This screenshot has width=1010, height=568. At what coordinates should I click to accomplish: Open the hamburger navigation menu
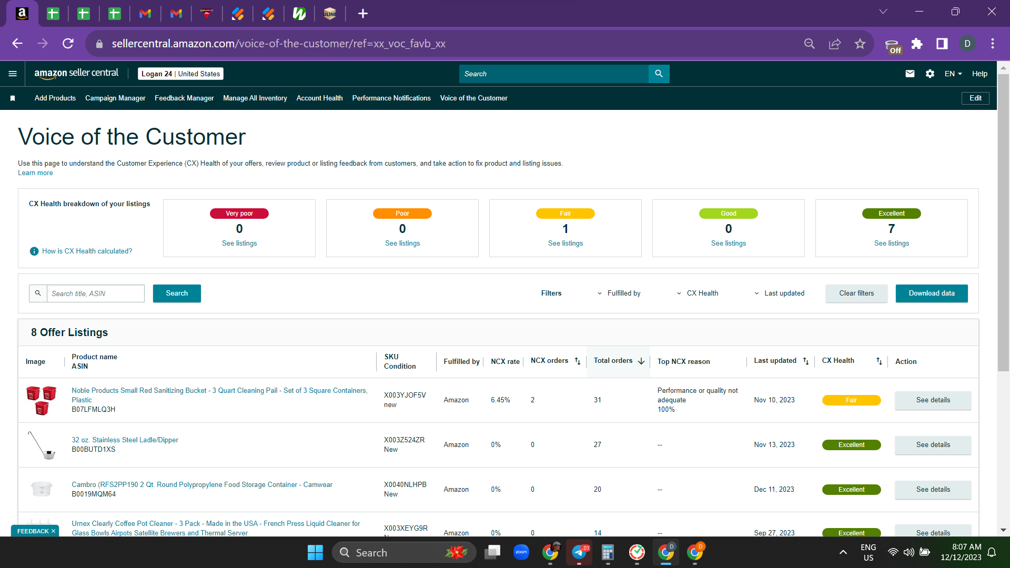tap(13, 74)
